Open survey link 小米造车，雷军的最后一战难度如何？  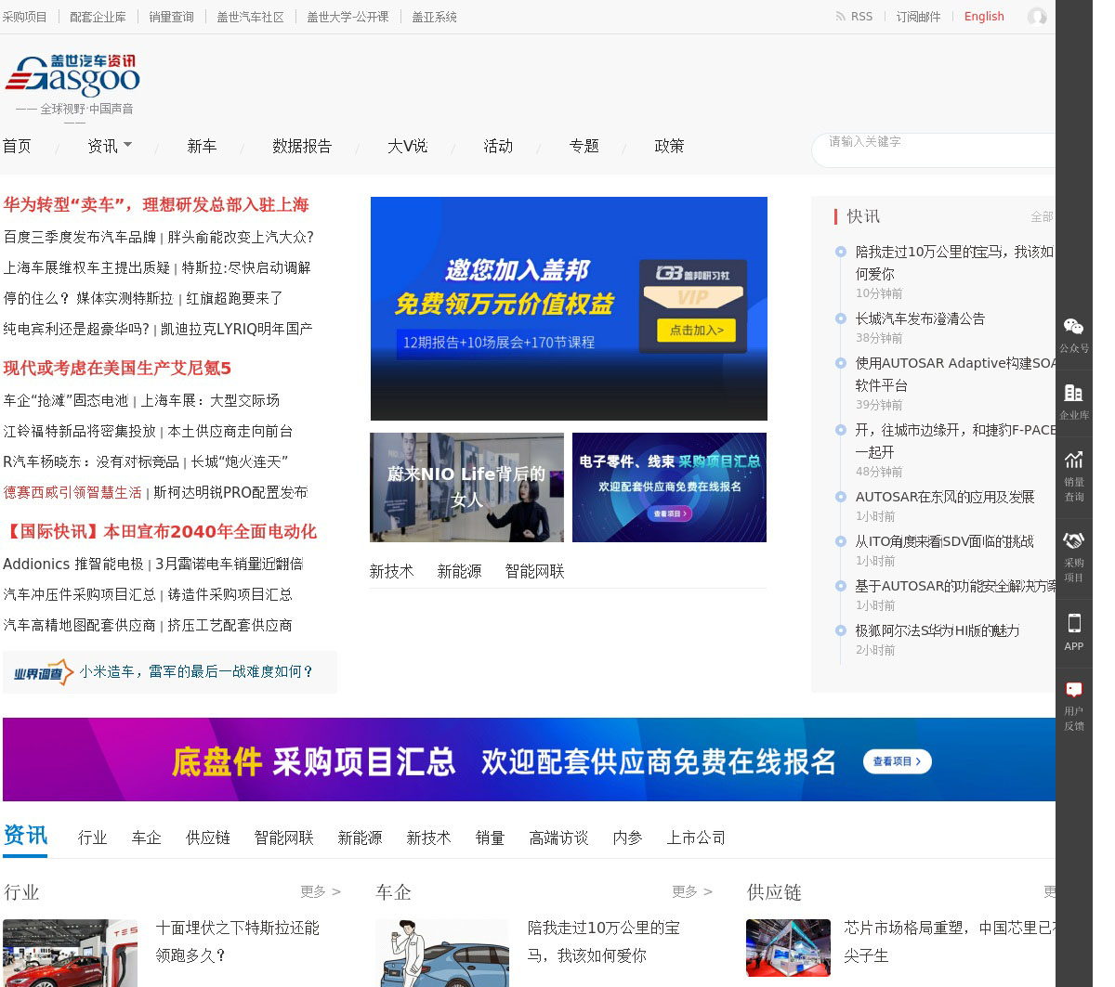(x=196, y=671)
